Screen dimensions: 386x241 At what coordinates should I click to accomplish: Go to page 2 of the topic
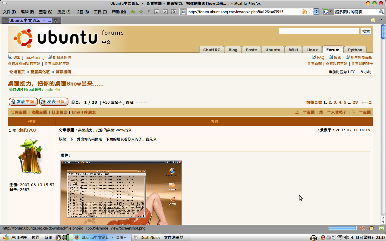click(x=330, y=102)
